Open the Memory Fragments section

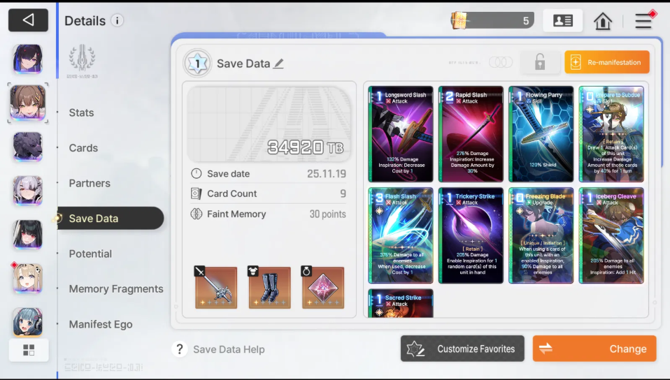pyautogui.click(x=116, y=289)
